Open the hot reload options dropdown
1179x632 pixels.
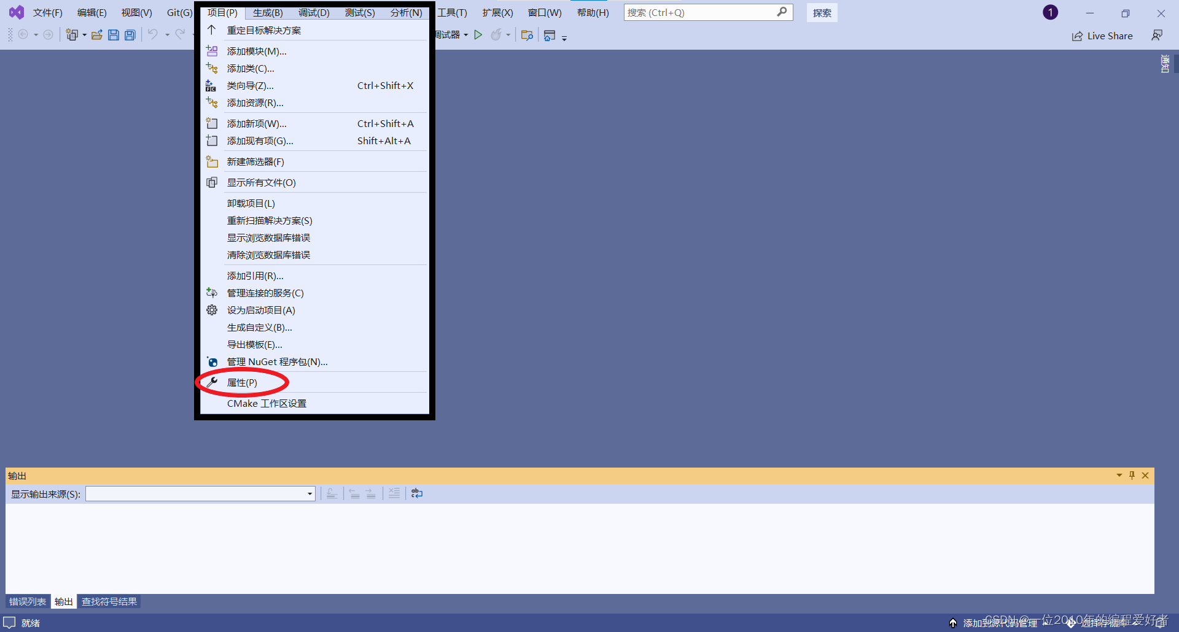point(508,35)
